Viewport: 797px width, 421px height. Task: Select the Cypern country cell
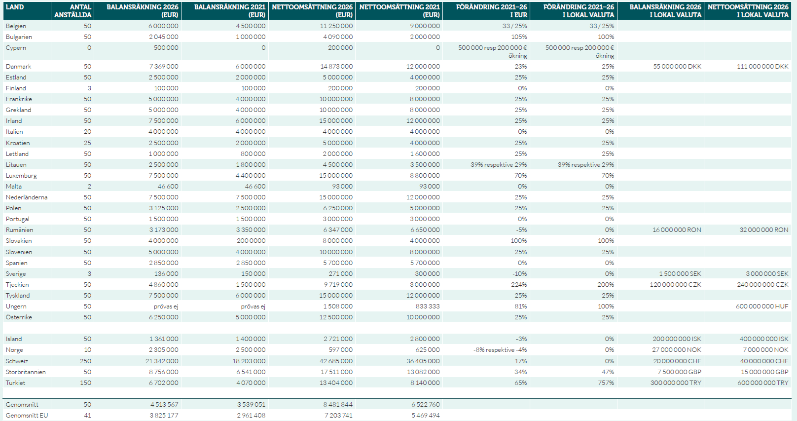(16, 48)
